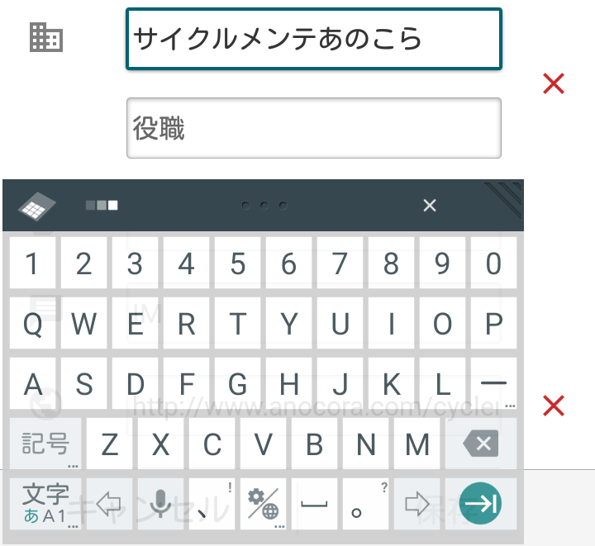Tap the long dash key beside L
Image resolution: width=595 pixels, height=546 pixels.
tap(493, 383)
